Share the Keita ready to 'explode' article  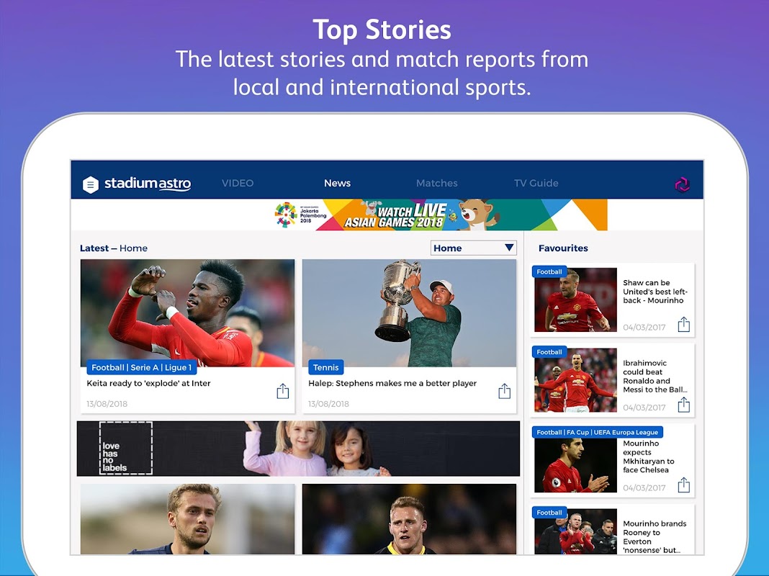click(282, 391)
